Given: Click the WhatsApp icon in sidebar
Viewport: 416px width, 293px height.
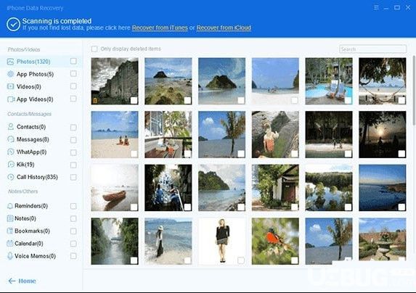Looking at the screenshot, I should coord(11,152).
